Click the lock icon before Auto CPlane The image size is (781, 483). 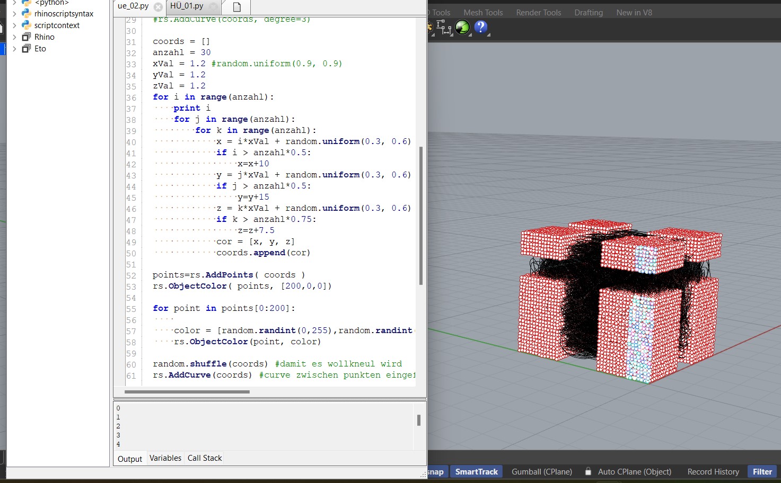588,471
